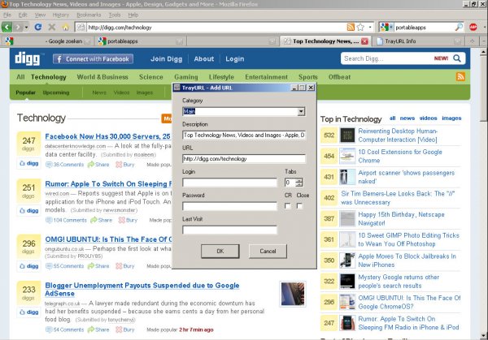
Task: Adjust the Tabs stepper arrows
Action: (x=299, y=183)
